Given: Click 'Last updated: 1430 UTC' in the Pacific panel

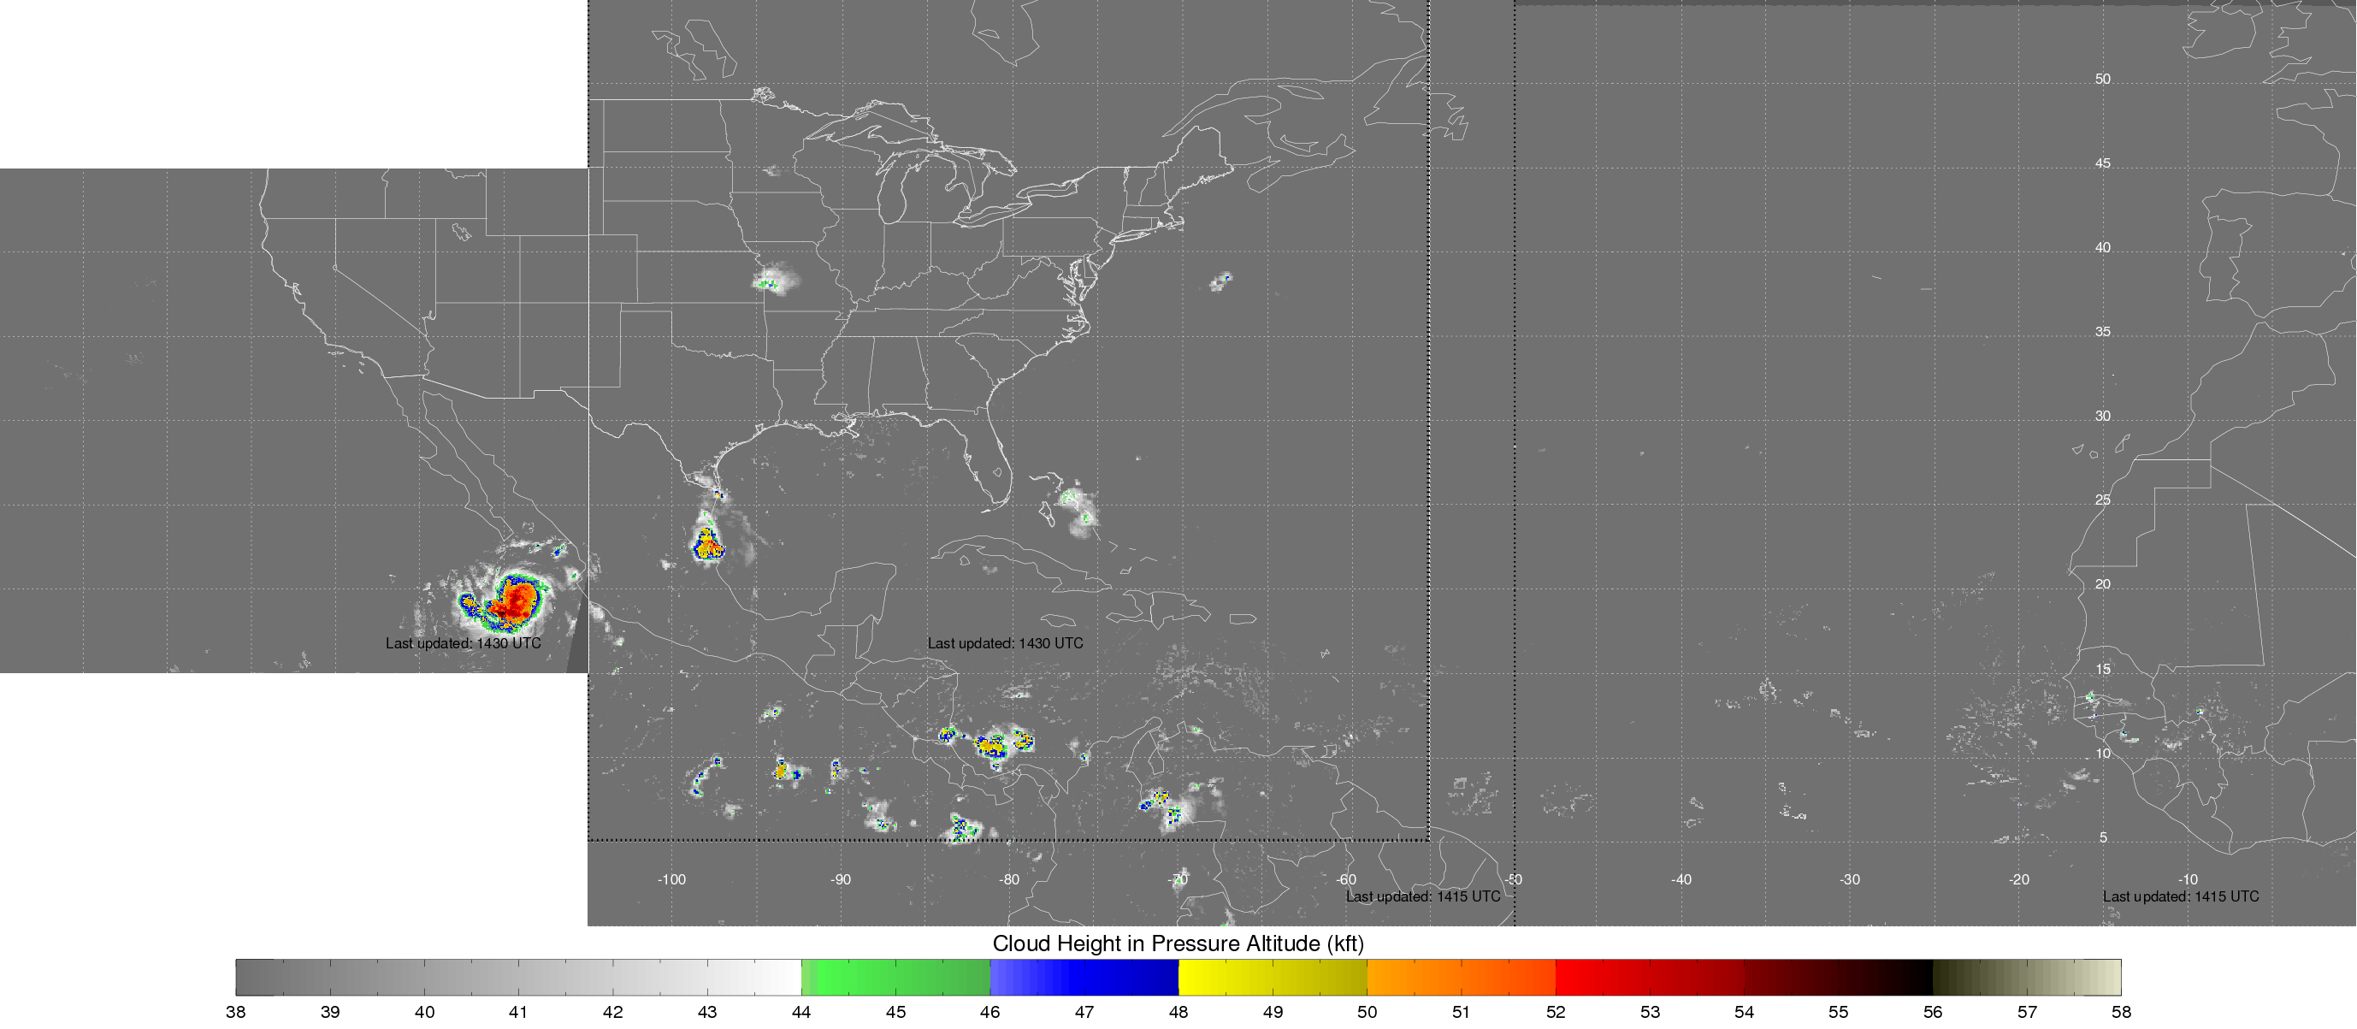Looking at the screenshot, I should pyautogui.click(x=463, y=642).
